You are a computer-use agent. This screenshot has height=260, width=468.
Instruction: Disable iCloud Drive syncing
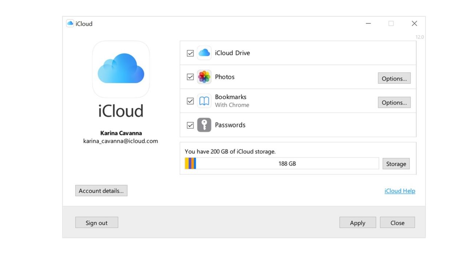pos(190,53)
